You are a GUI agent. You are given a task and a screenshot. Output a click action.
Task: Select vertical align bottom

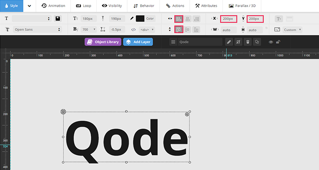[196, 30]
